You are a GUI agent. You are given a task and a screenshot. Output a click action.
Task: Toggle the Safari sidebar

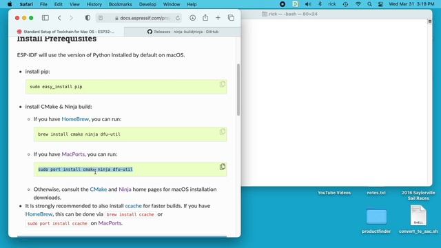pyautogui.click(x=45, y=18)
